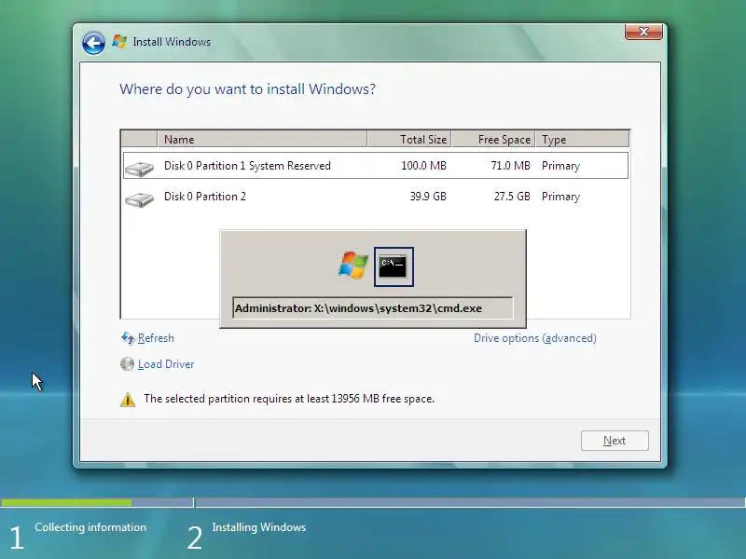Viewport: 746px width, 559px height.
Task: Select Disk 0 Partition 2 row name
Action: click(x=205, y=197)
